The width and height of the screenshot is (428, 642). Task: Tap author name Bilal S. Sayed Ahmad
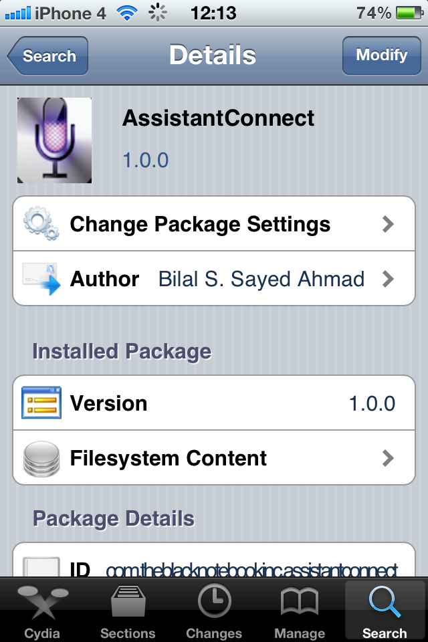coord(261,279)
